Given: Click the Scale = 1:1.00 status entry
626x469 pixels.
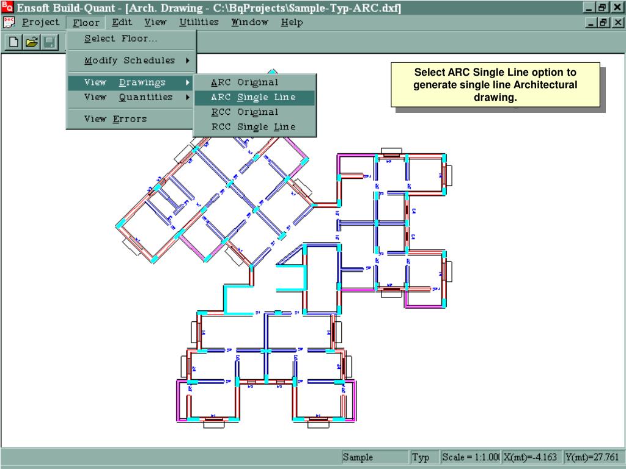Looking at the screenshot, I should (x=470, y=457).
